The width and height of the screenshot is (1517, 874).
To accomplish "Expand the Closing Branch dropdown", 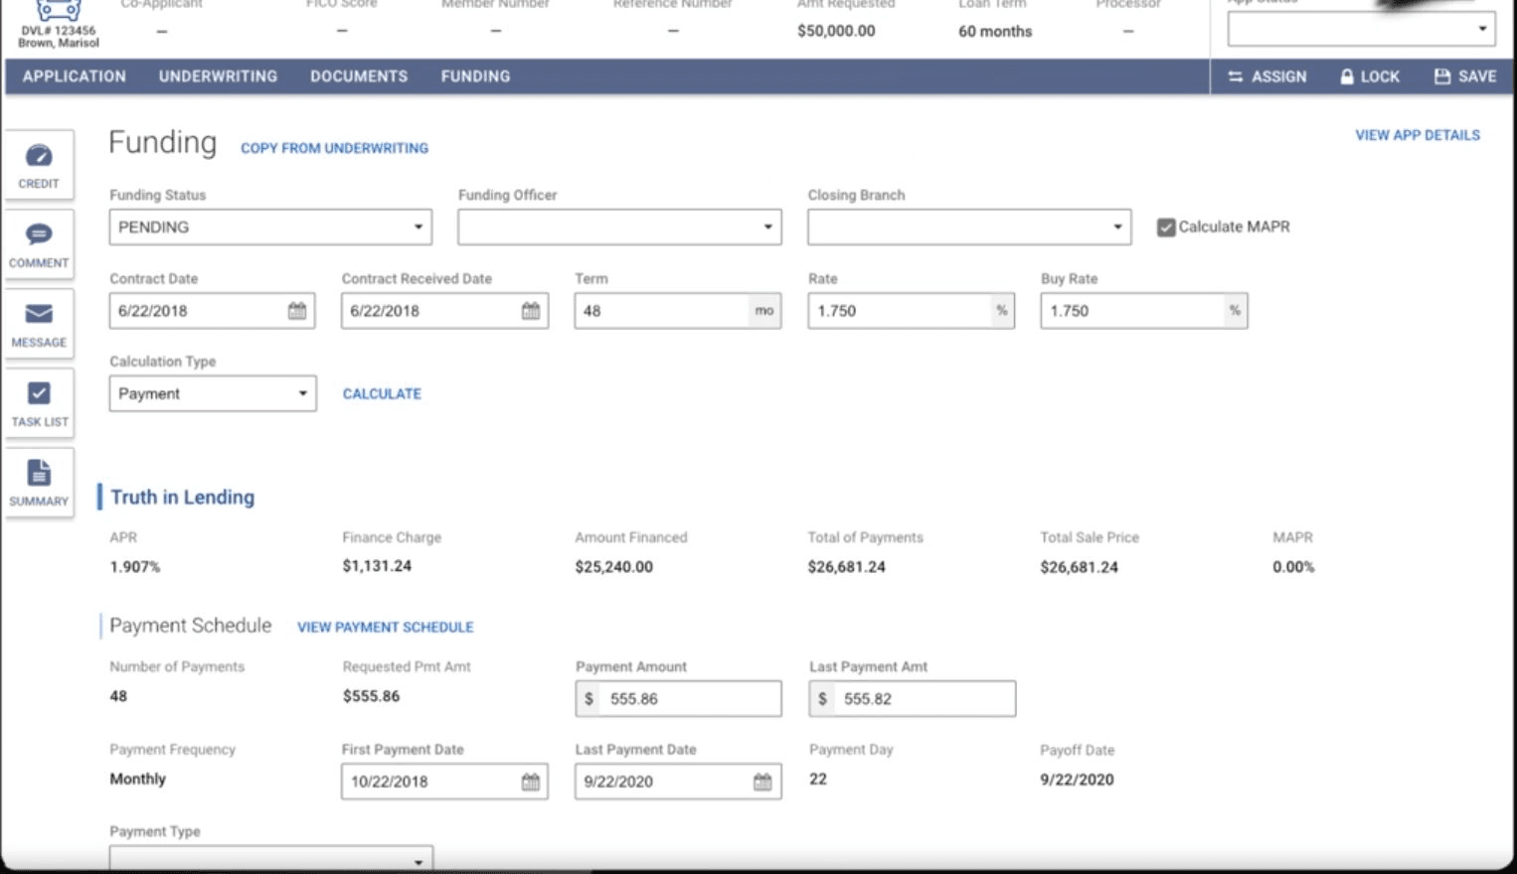I will pos(969,227).
